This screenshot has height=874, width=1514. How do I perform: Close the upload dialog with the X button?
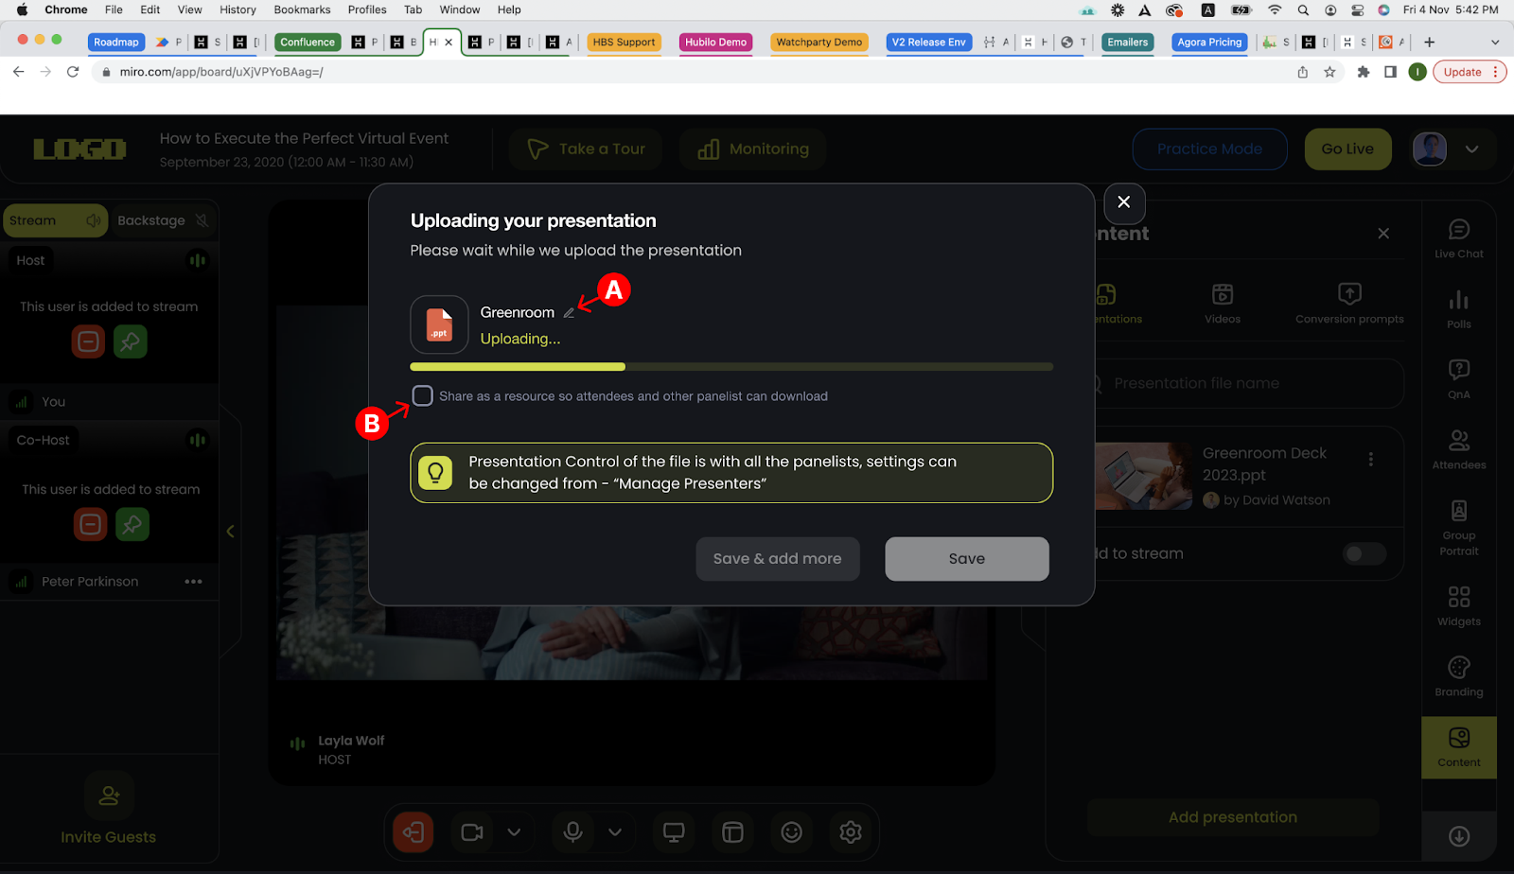(1124, 202)
